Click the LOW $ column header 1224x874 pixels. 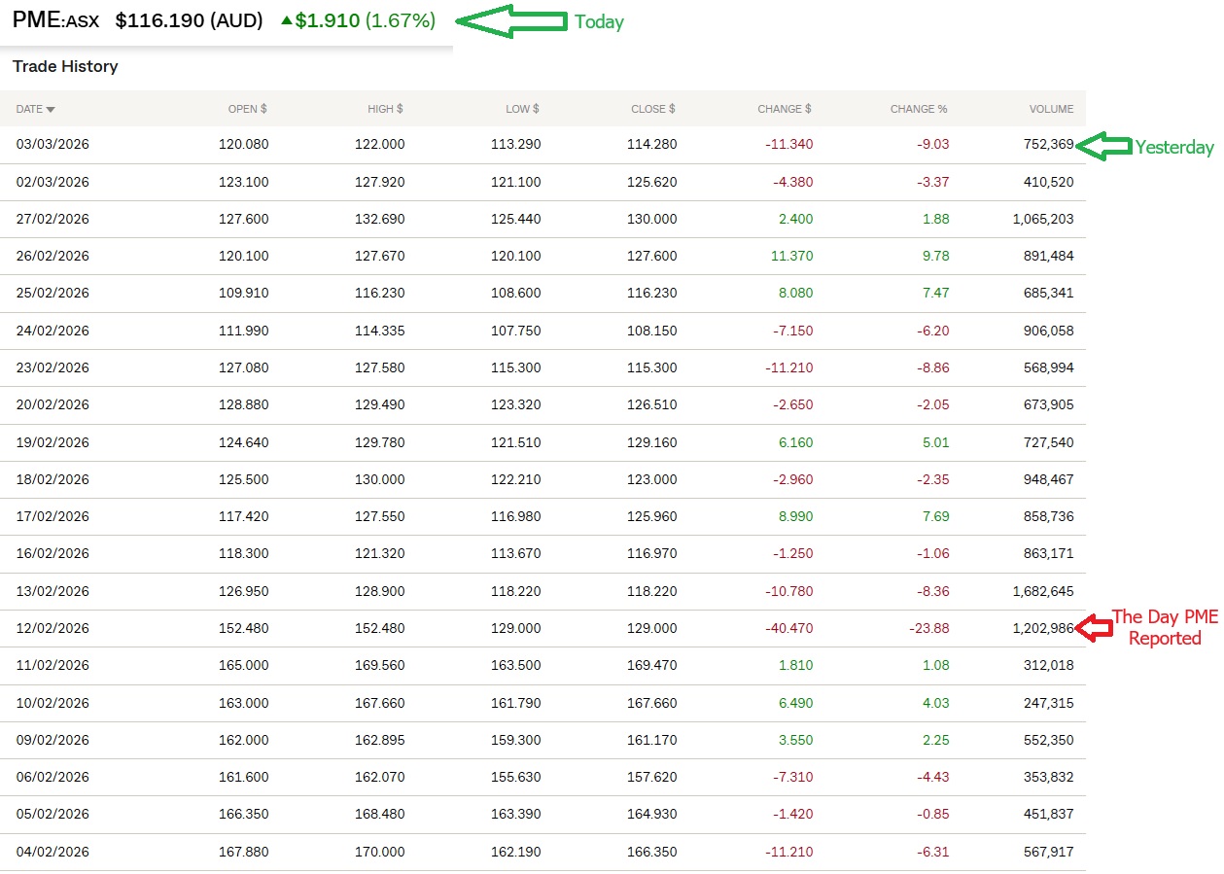pyautogui.click(x=521, y=109)
